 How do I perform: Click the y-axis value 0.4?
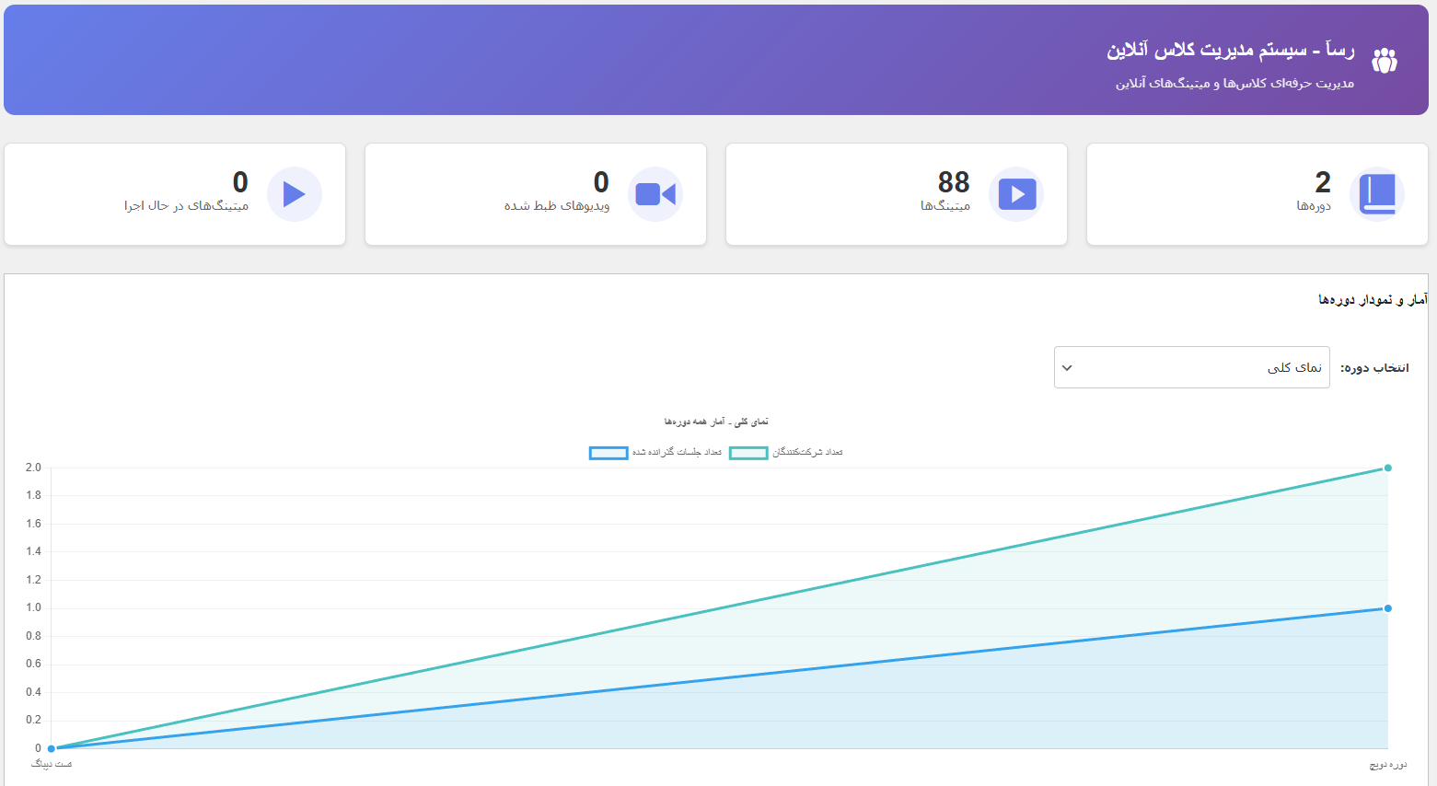[x=34, y=692]
